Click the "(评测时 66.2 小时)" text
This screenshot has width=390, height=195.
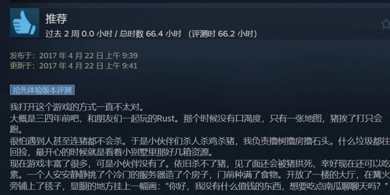pyautogui.click(x=222, y=34)
